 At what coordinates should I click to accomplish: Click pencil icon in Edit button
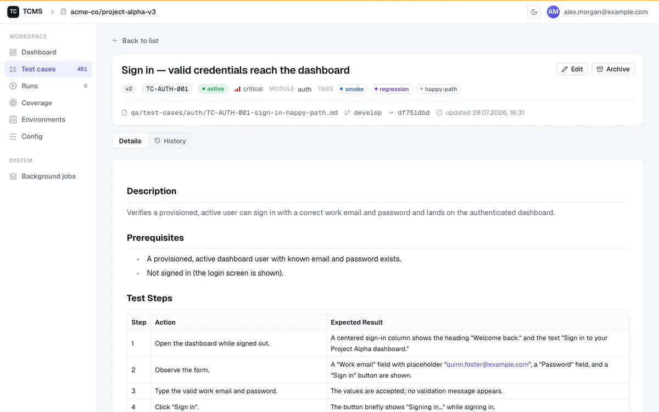click(565, 69)
